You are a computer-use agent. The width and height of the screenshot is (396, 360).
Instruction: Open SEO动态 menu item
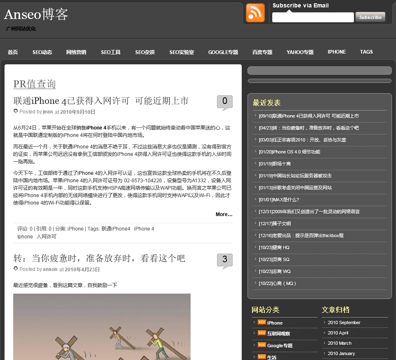pos(42,52)
